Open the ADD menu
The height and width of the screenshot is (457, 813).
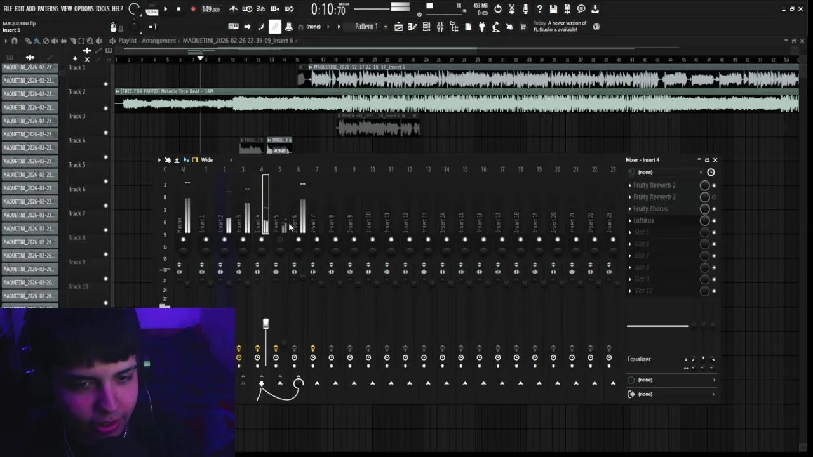coord(30,9)
